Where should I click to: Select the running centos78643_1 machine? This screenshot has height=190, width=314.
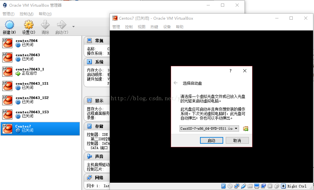click(40, 72)
